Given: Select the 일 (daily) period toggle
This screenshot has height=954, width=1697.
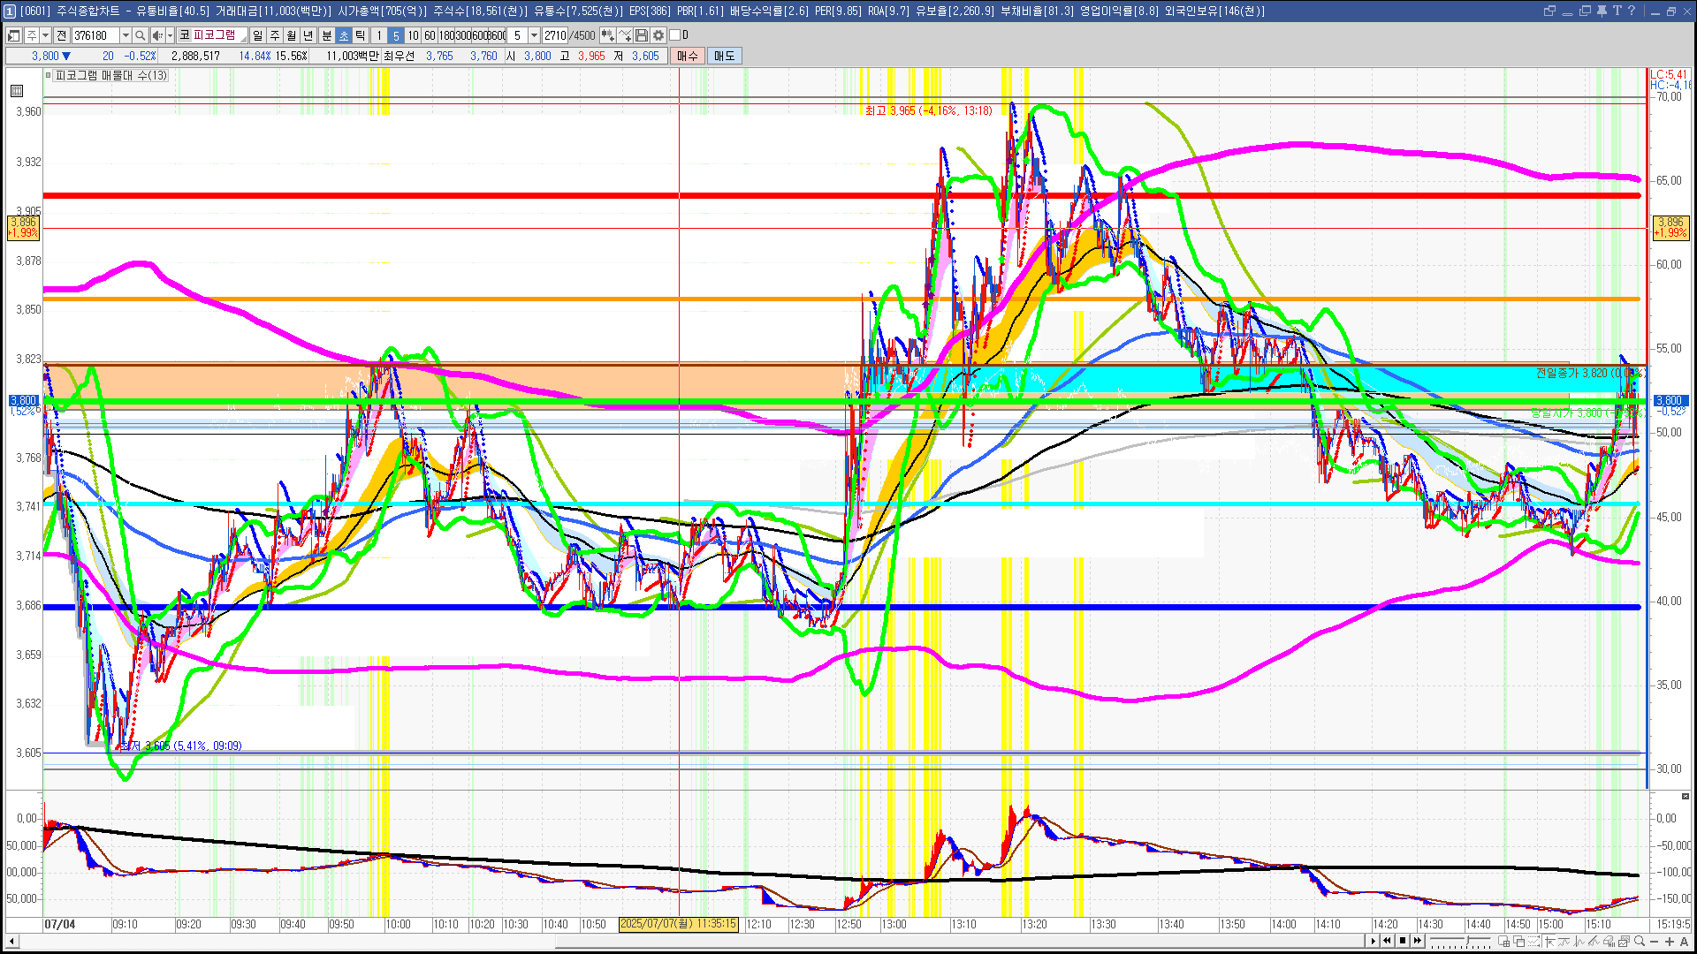Looking at the screenshot, I should [257, 35].
